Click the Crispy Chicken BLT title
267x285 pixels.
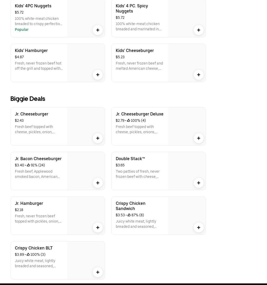(x=34, y=248)
